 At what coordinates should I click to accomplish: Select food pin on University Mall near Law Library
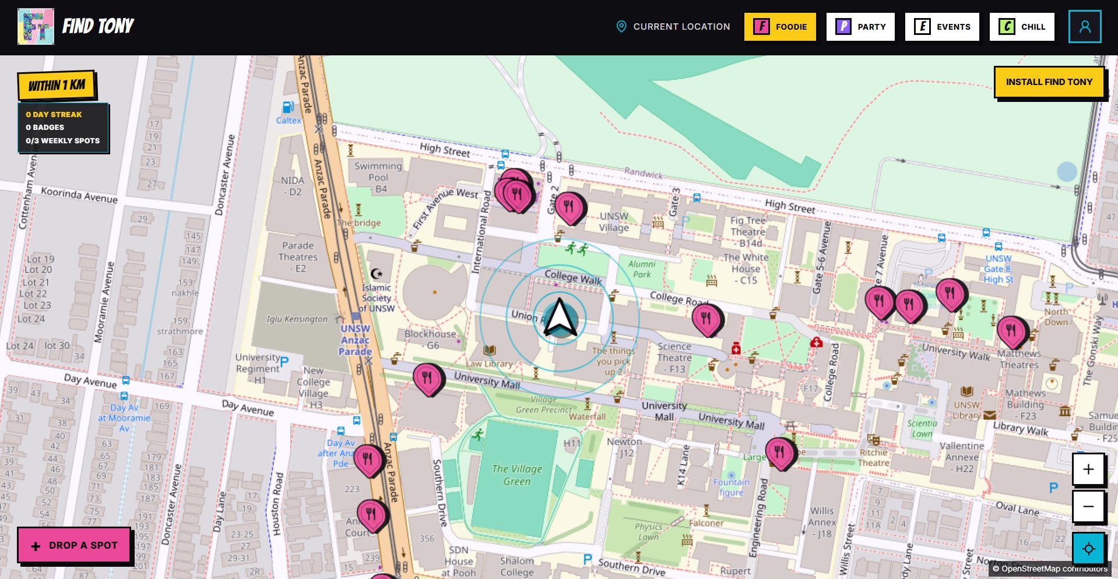tap(428, 379)
